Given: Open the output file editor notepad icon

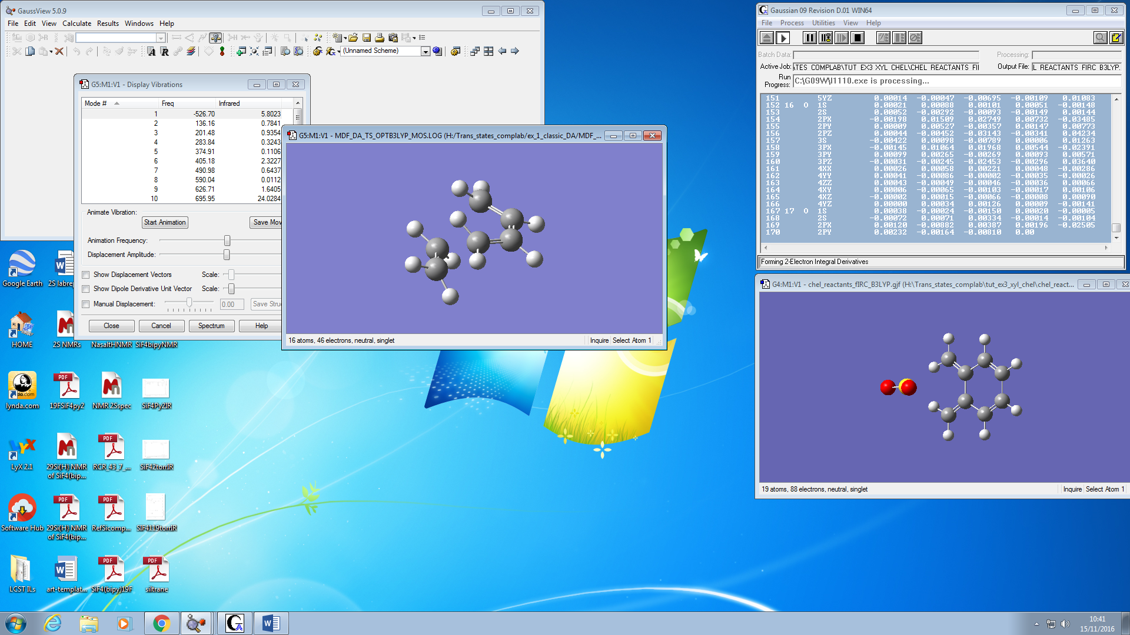Looking at the screenshot, I should click(x=1116, y=38).
